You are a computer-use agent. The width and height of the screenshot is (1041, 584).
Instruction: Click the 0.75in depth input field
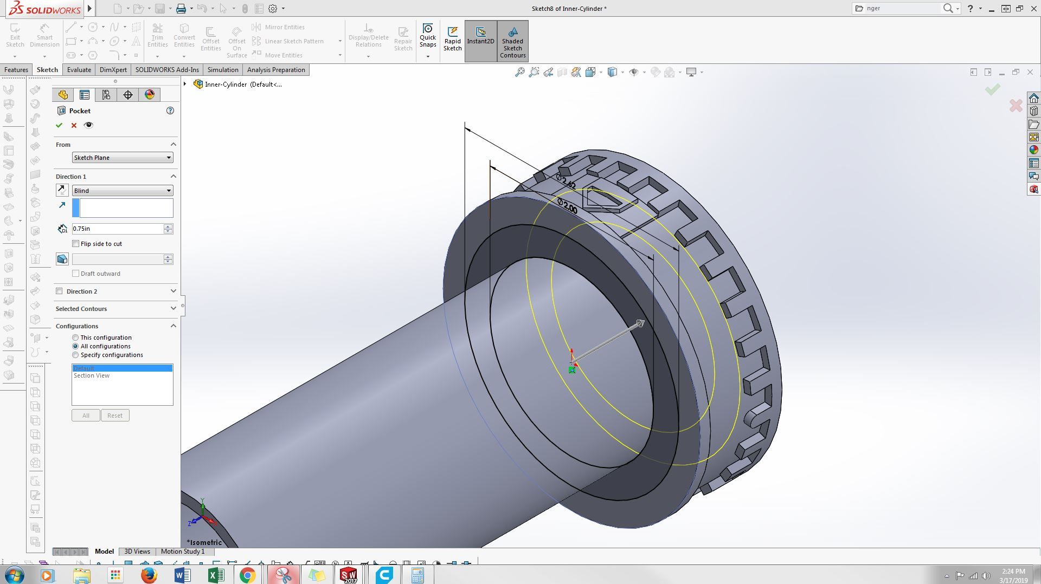pyautogui.click(x=118, y=229)
